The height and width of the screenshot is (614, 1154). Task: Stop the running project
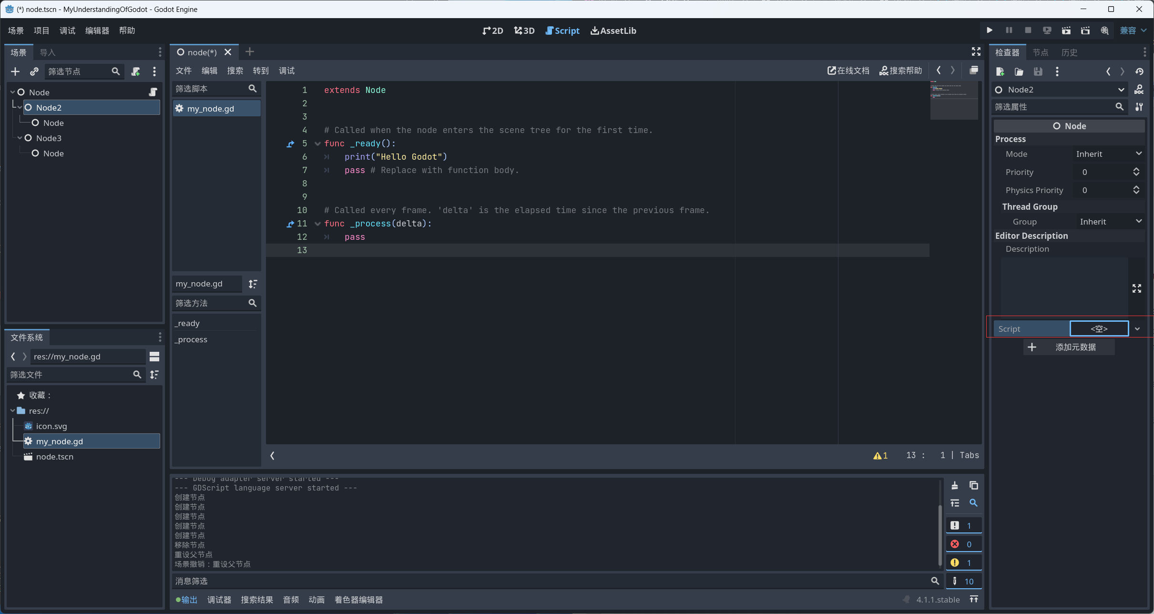click(x=1028, y=31)
